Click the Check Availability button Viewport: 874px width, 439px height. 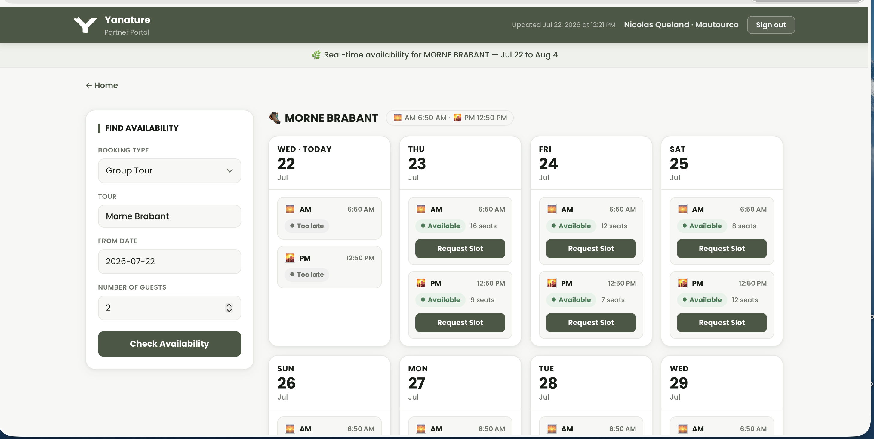(x=169, y=344)
